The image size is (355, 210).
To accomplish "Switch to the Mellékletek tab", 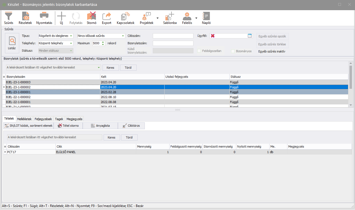I will [x=24, y=119].
